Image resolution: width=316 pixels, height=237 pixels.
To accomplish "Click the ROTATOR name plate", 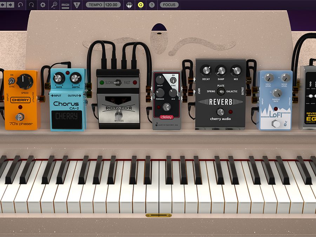I will click(x=119, y=108).
